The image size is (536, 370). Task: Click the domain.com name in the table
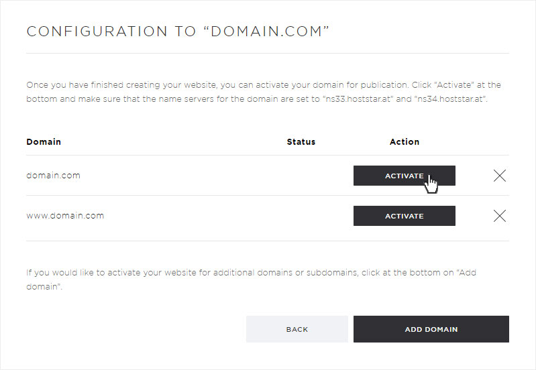(x=53, y=175)
